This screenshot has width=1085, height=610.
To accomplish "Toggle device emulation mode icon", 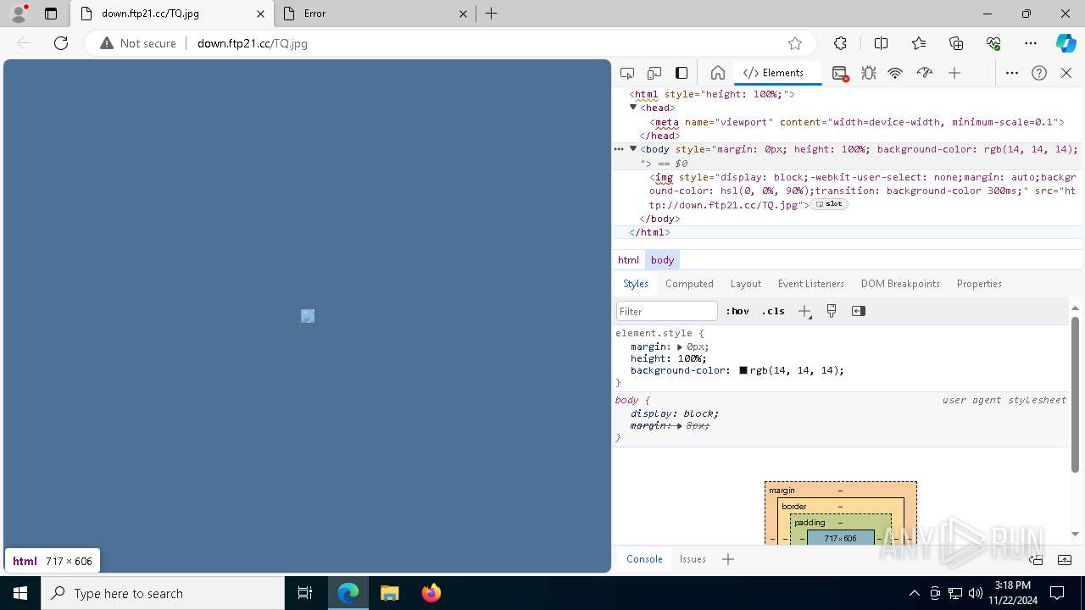I will [654, 73].
